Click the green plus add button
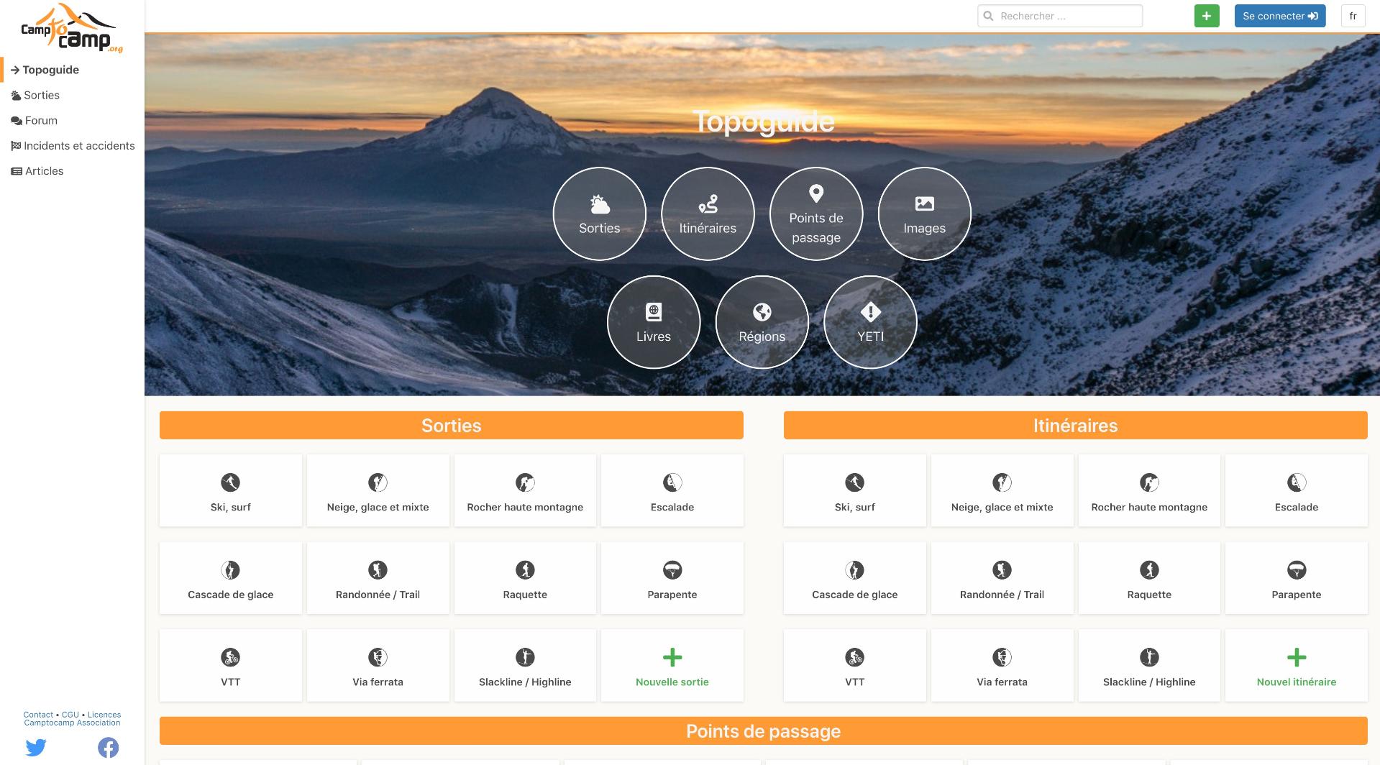Image resolution: width=1380 pixels, height=765 pixels. (x=1207, y=16)
